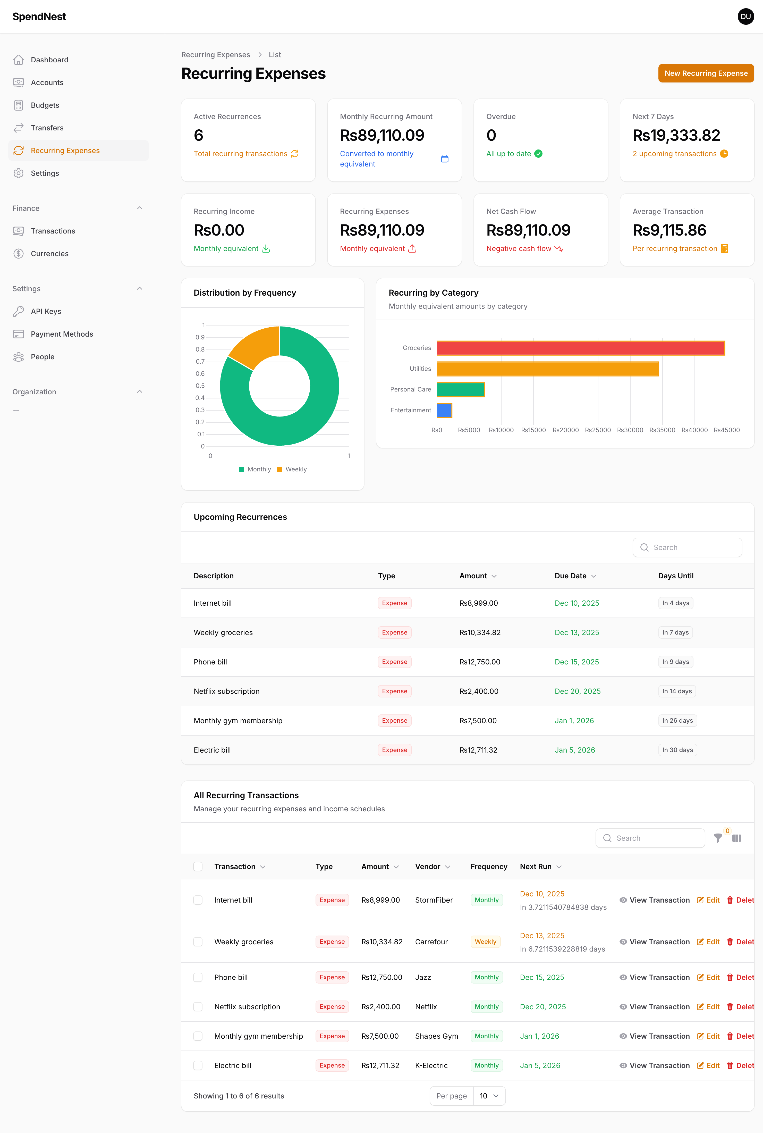The width and height of the screenshot is (763, 1133).
Task: Toggle the select-all transactions checkbox
Action: pos(198,866)
